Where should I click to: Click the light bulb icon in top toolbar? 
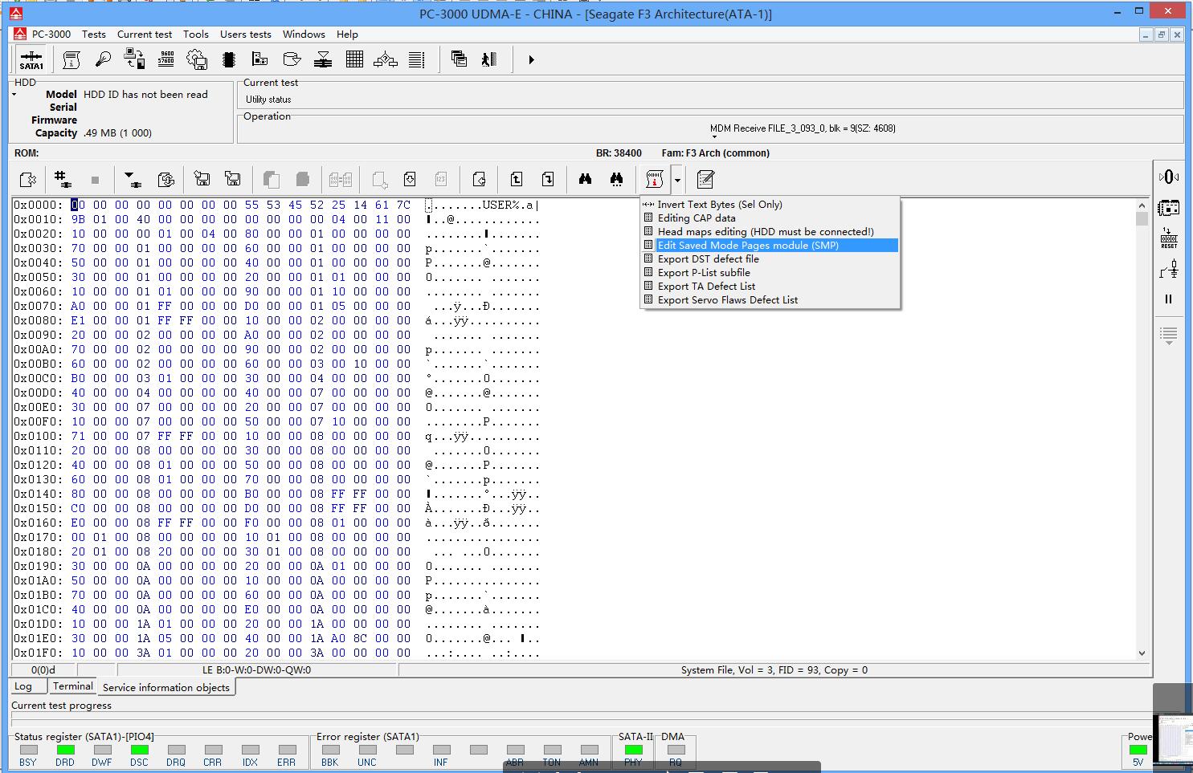(x=103, y=59)
